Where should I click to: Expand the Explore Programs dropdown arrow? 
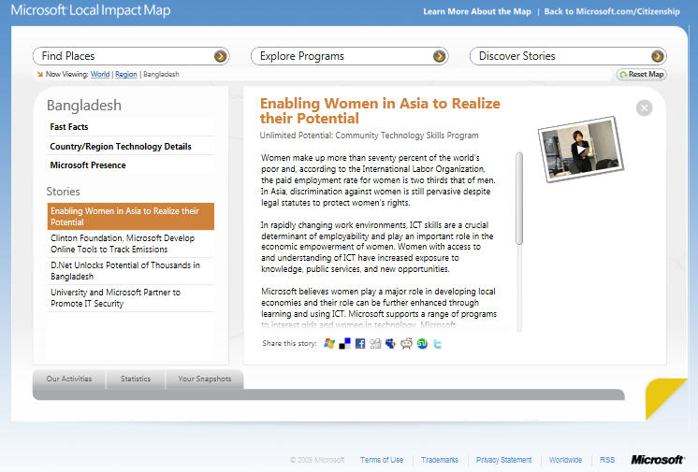[439, 56]
